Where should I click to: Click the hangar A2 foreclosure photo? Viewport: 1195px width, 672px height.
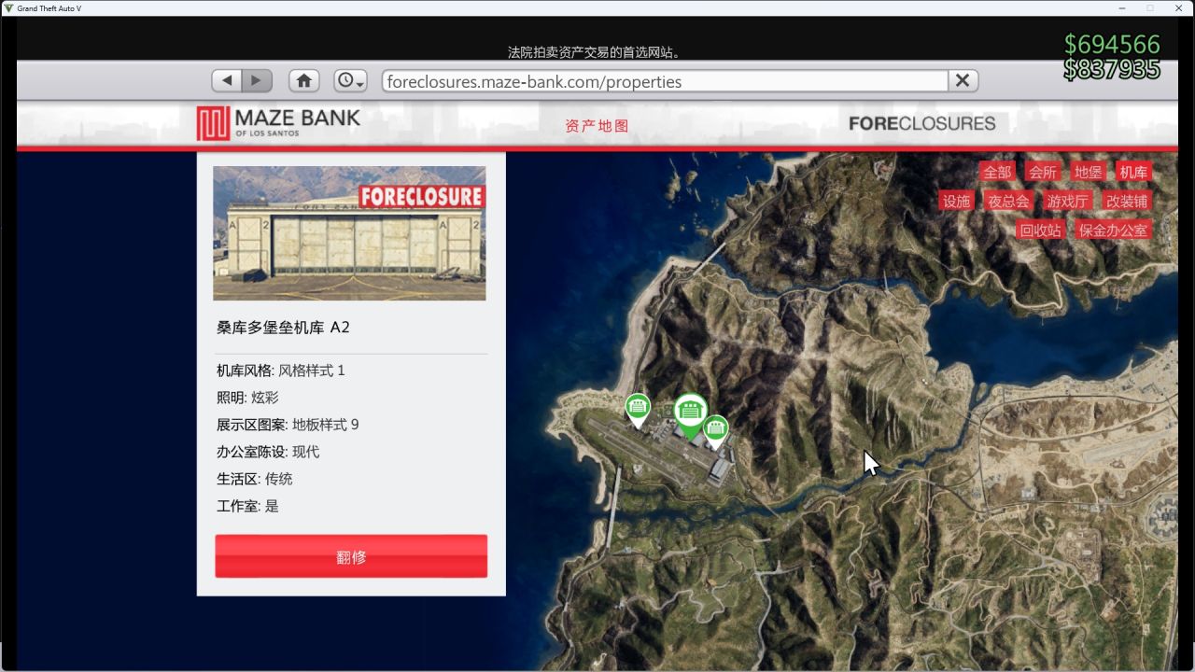pos(349,233)
